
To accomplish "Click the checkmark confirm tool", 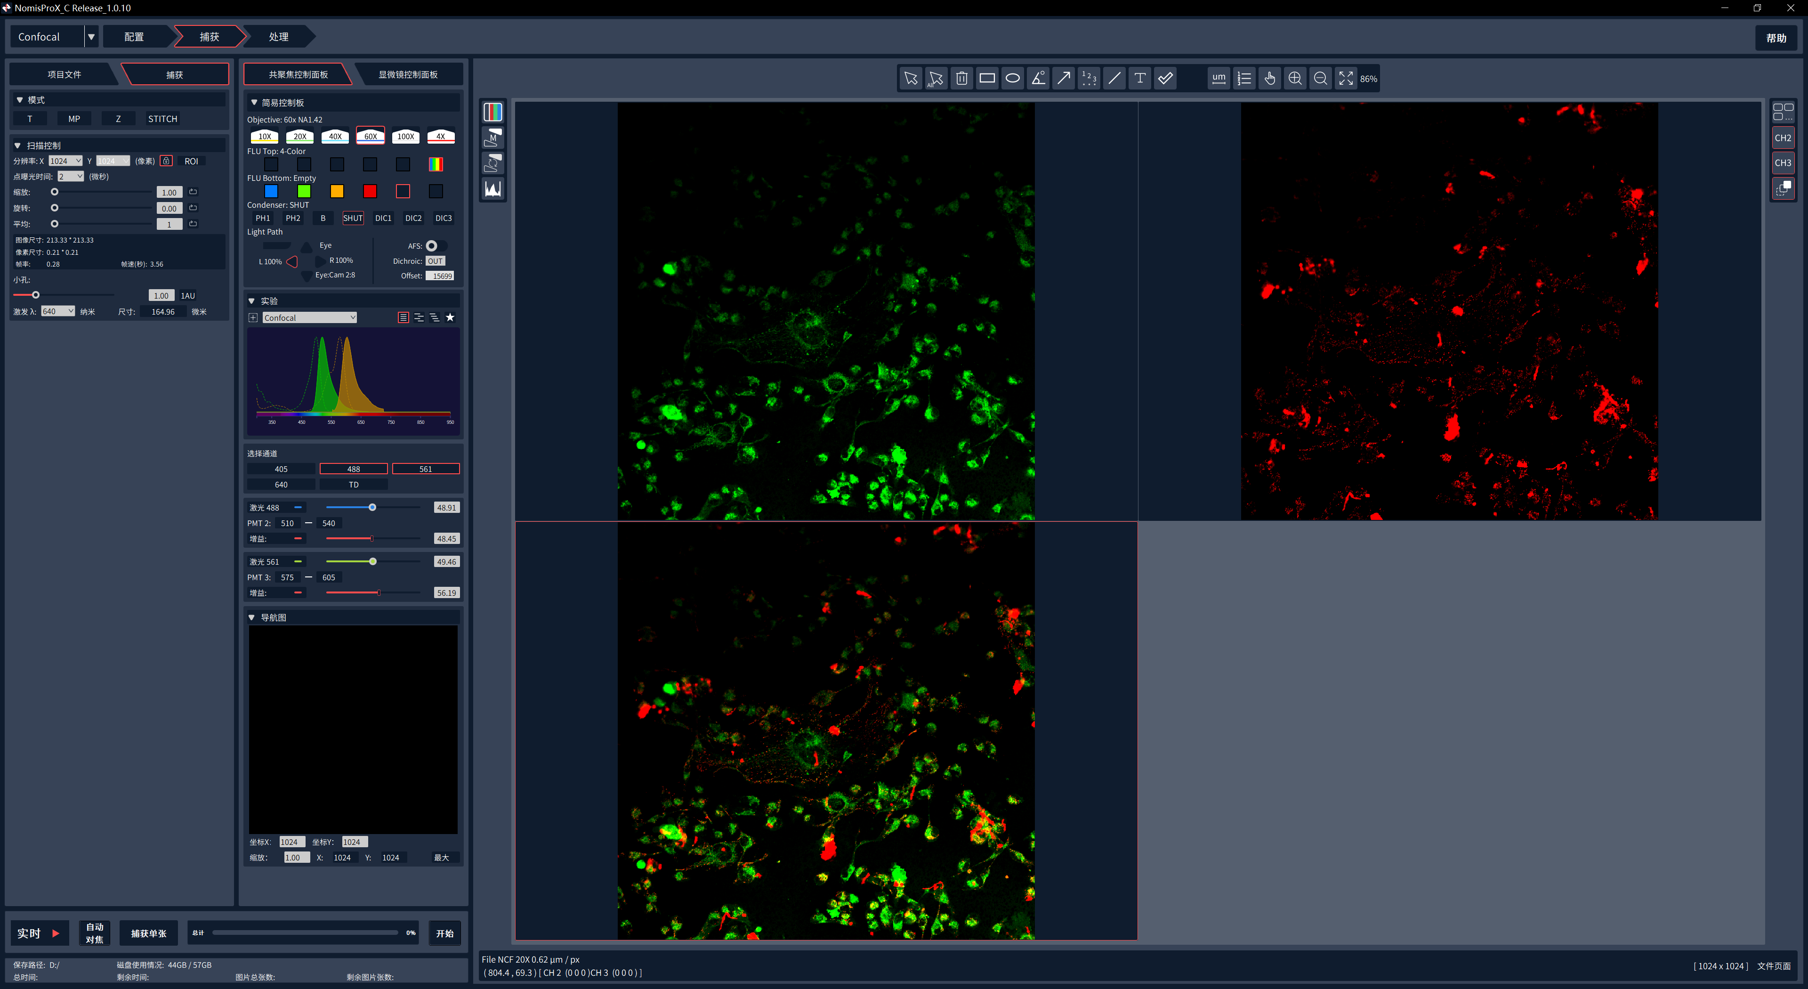I will click(1165, 79).
